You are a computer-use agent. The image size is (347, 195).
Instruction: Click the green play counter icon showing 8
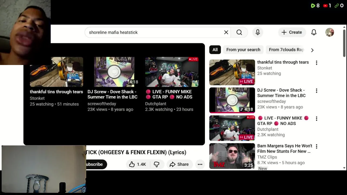pyautogui.click(x=313, y=5)
